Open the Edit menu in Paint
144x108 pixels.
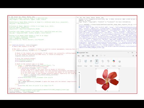(83, 56)
